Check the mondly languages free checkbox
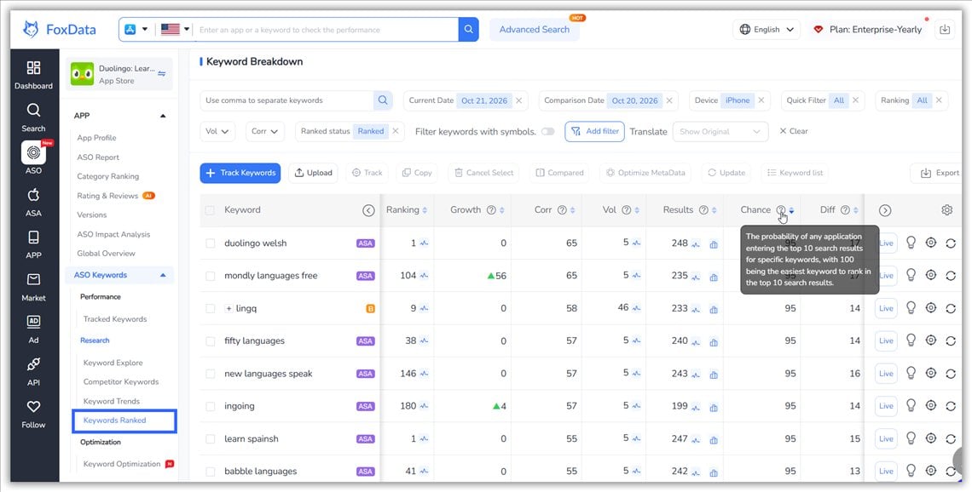 [x=210, y=276]
